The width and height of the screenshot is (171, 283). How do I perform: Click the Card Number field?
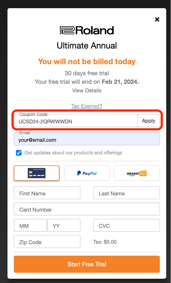pos(87,210)
